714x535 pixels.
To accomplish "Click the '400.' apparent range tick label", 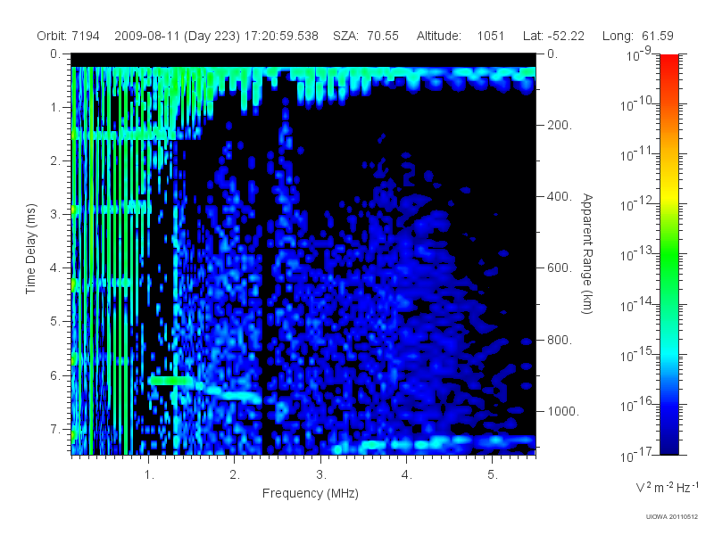I will point(560,196).
